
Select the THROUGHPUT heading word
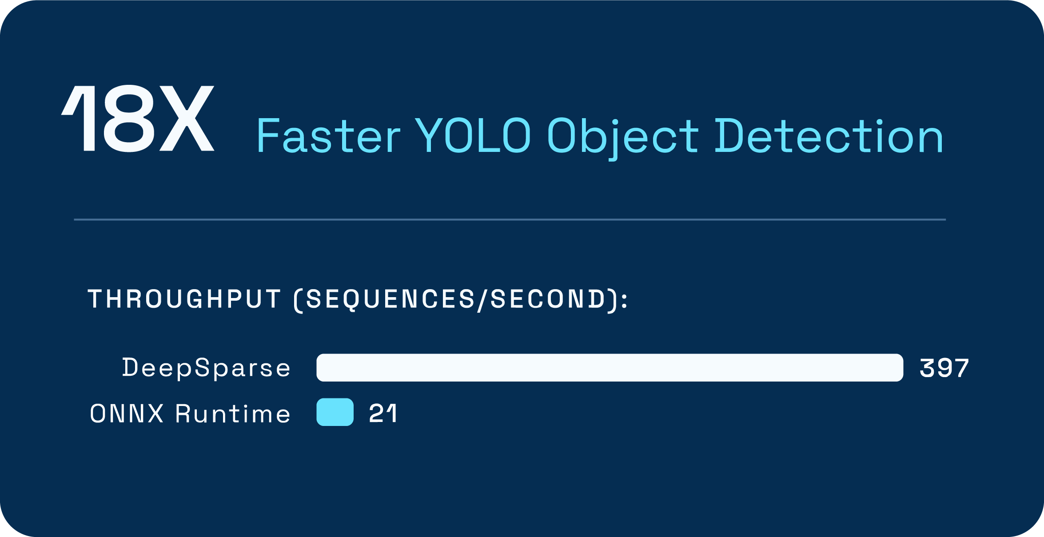[184, 298]
